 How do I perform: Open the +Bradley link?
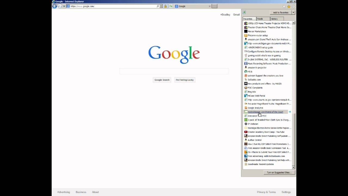click(225, 15)
